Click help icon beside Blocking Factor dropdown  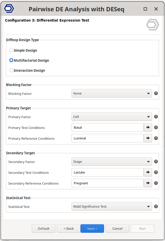coord(156,93)
